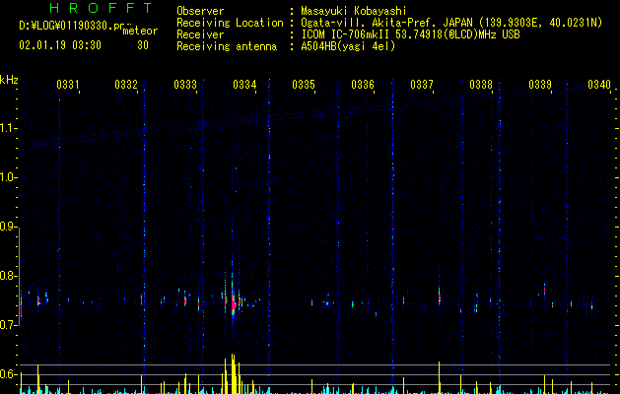
Task: Click the HROFFT title text
Action: (x=101, y=8)
